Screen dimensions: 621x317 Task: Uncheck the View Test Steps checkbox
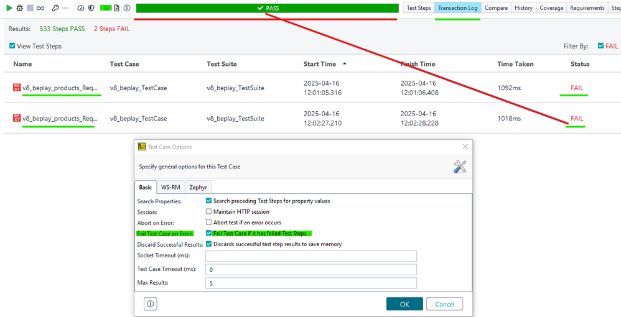pos(13,46)
